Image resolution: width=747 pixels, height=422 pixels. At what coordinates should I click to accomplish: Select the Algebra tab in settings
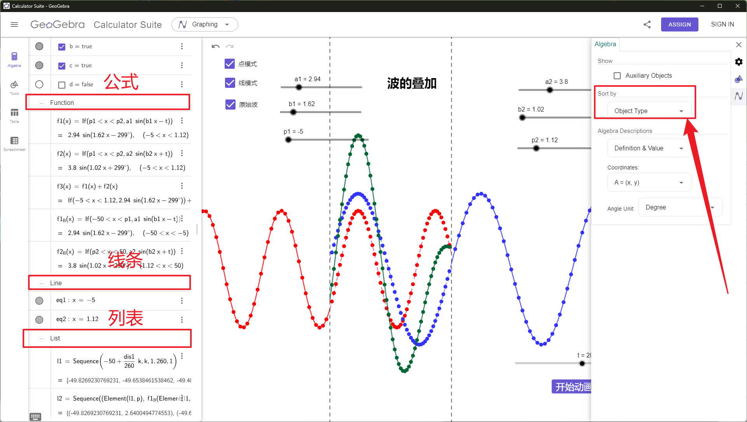click(x=605, y=44)
